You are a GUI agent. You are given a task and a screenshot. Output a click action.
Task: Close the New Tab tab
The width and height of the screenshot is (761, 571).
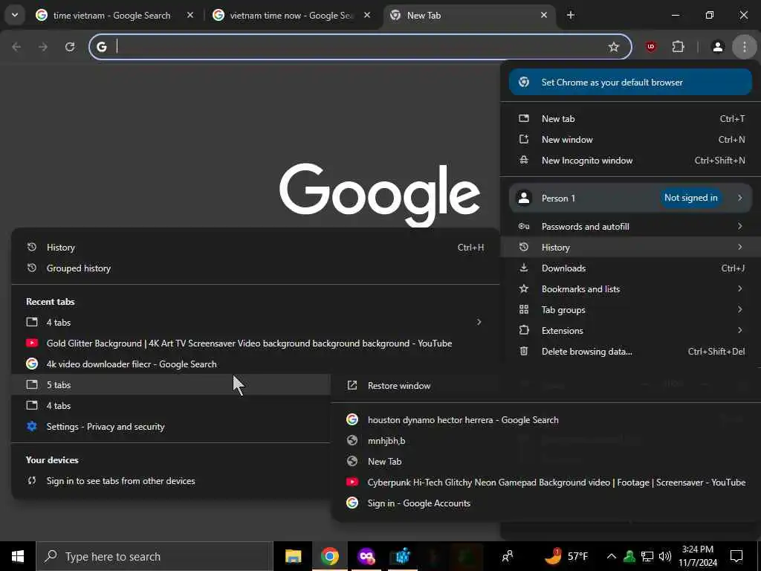(x=543, y=15)
